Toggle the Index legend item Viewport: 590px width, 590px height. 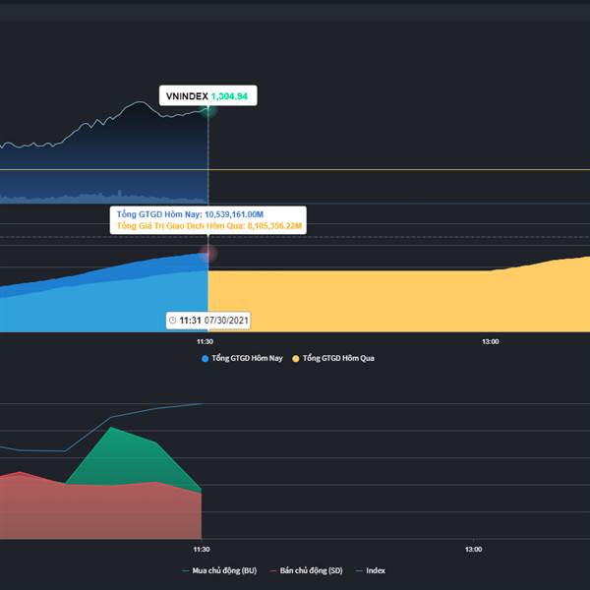pyautogui.click(x=371, y=570)
